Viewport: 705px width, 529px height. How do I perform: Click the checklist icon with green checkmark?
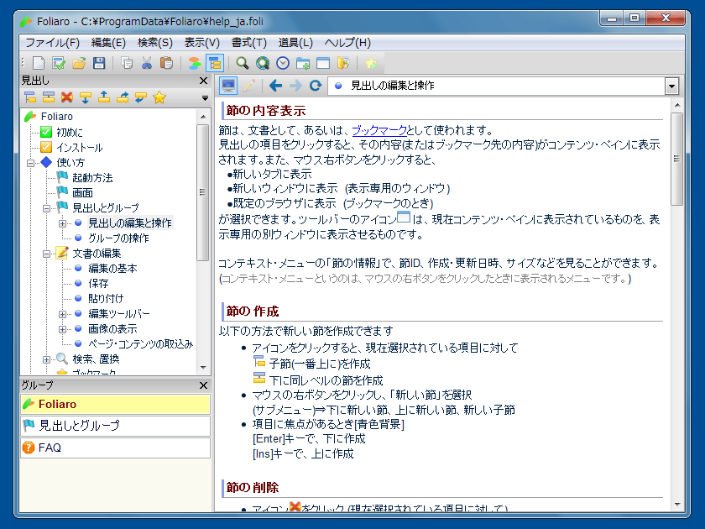tap(59, 63)
